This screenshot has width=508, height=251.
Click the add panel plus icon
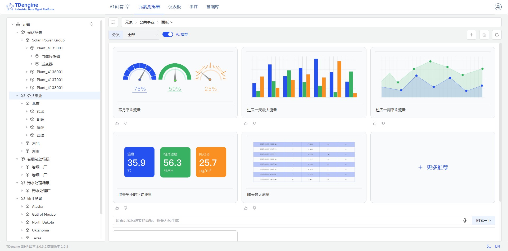(471, 35)
